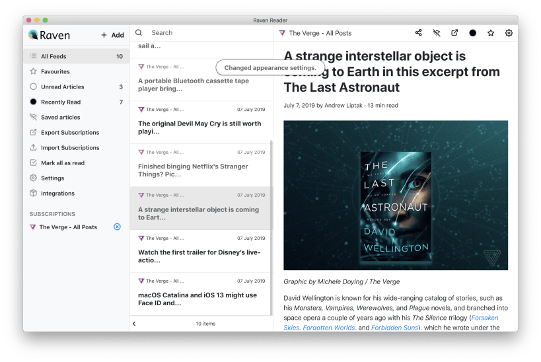This screenshot has width=541, height=362.
Task: Open the Forgotten Worlds link
Action: 329,328
